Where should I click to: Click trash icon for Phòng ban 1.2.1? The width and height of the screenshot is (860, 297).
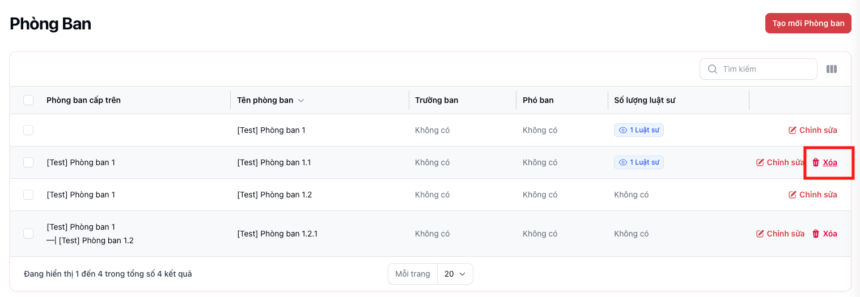click(x=816, y=234)
